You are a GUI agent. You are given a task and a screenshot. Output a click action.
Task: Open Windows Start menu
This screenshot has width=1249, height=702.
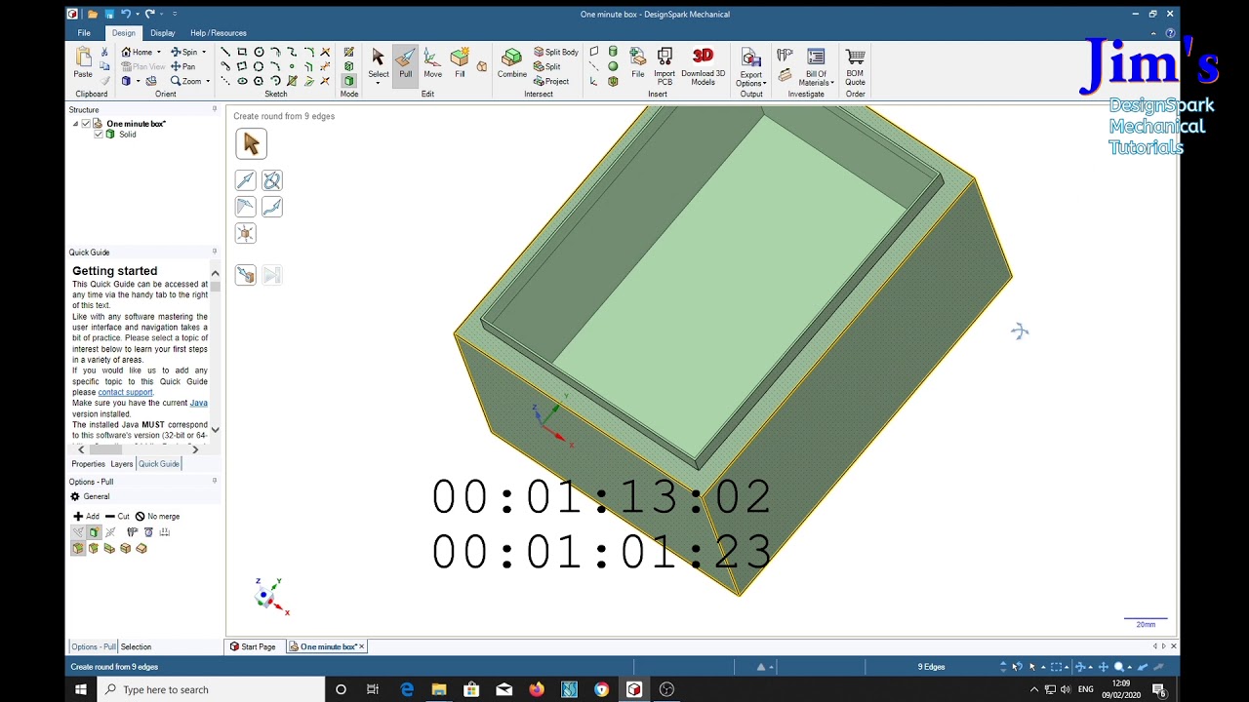click(x=81, y=689)
